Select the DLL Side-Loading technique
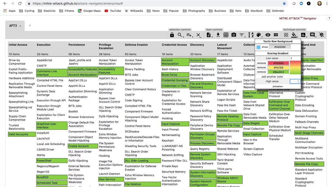The width and height of the screenshot is (332, 187). tap(142, 161)
